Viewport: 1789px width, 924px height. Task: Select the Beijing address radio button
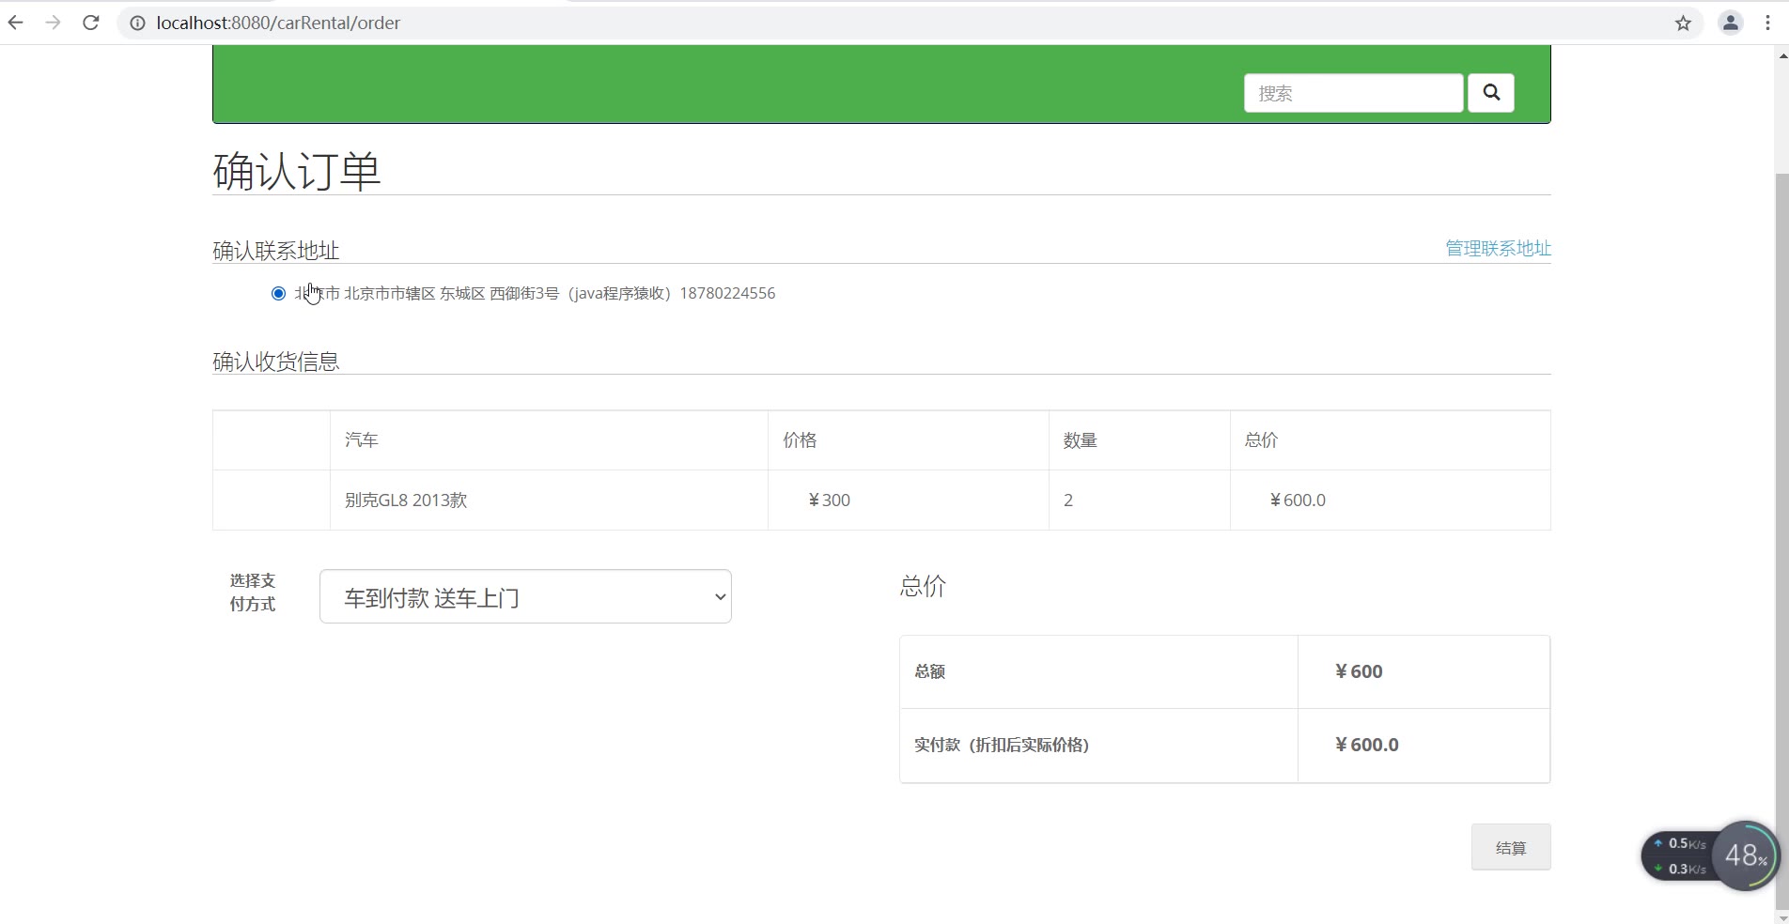pyautogui.click(x=278, y=293)
